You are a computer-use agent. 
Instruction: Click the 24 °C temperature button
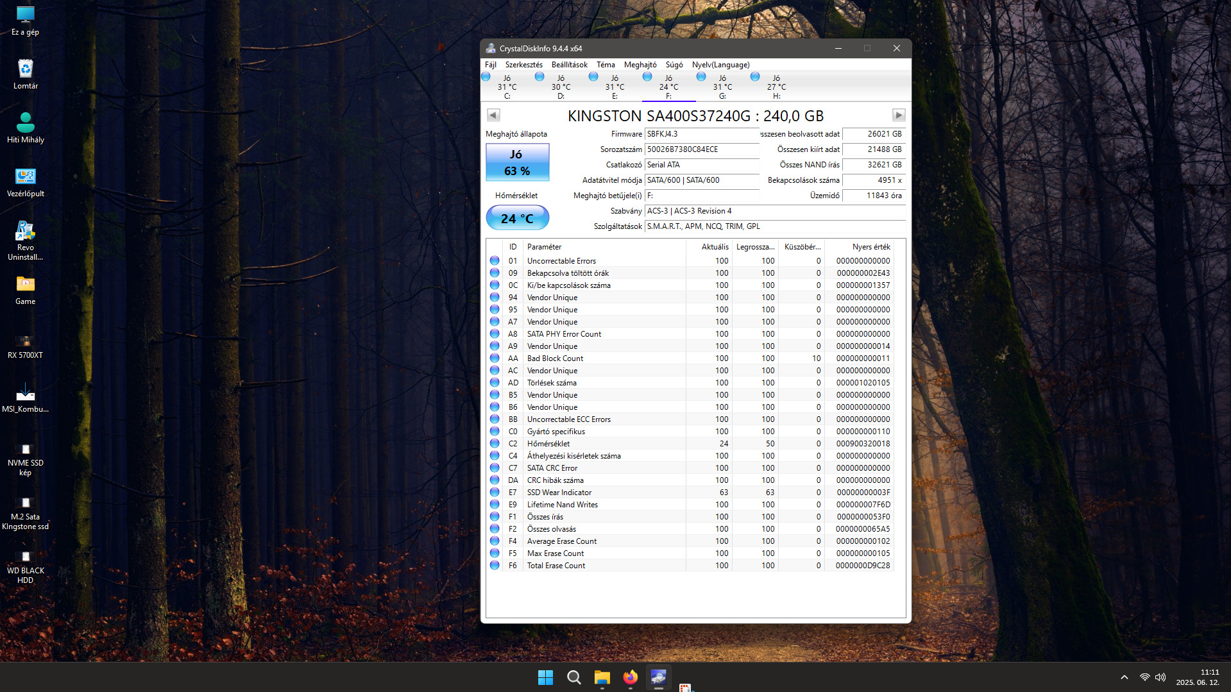click(x=517, y=218)
